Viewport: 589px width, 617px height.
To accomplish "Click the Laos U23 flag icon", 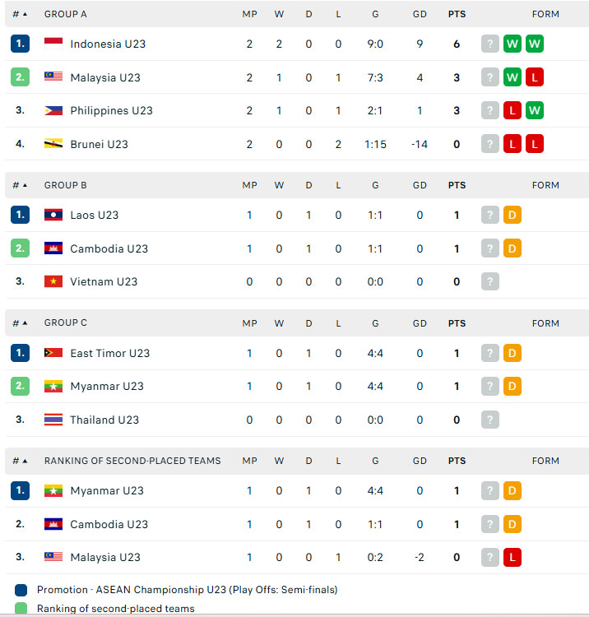I will (x=53, y=215).
